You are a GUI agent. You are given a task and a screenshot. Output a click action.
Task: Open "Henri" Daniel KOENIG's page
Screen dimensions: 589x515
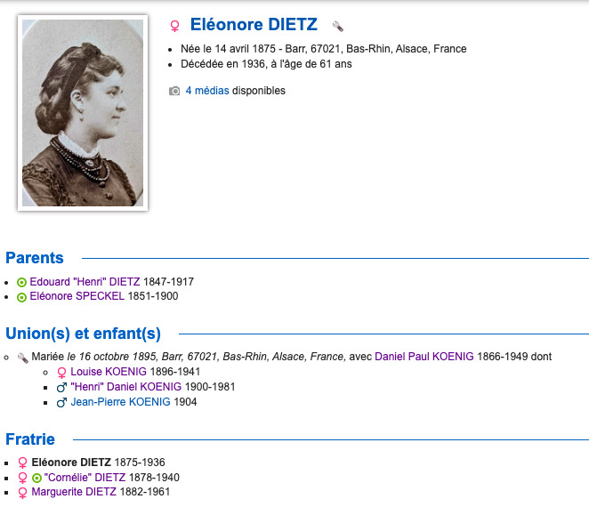pyautogui.click(x=125, y=387)
